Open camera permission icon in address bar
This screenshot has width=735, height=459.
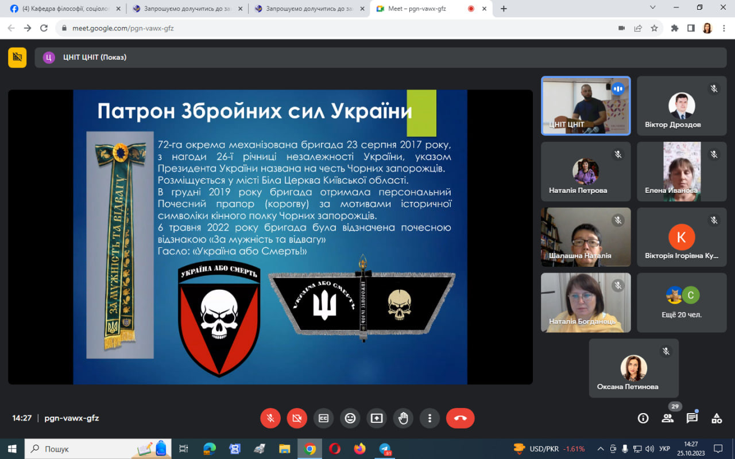pos(621,28)
